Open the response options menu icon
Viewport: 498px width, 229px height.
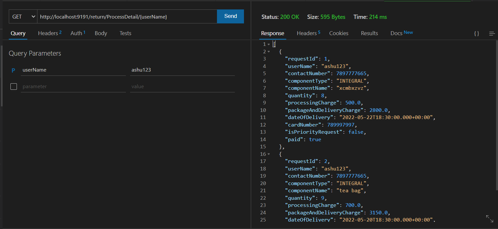[x=492, y=34]
